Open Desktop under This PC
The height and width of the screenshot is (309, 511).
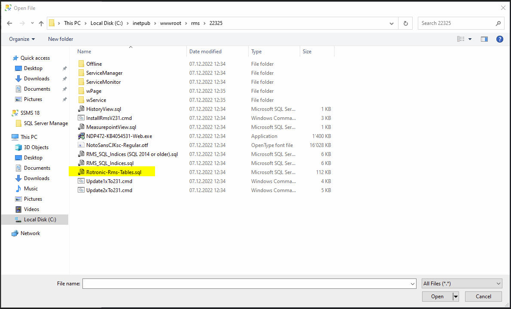[33, 158]
